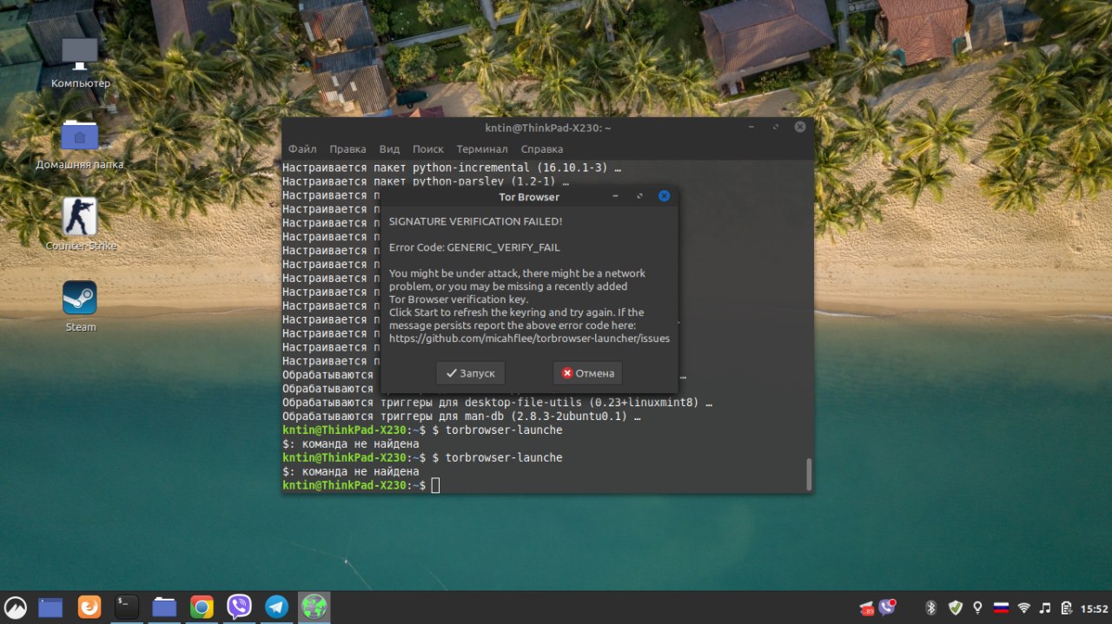Screen dimensions: 1112x624
Task: Open the Wi-Fi network applet
Action: pyautogui.click(x=1024, y=608)
